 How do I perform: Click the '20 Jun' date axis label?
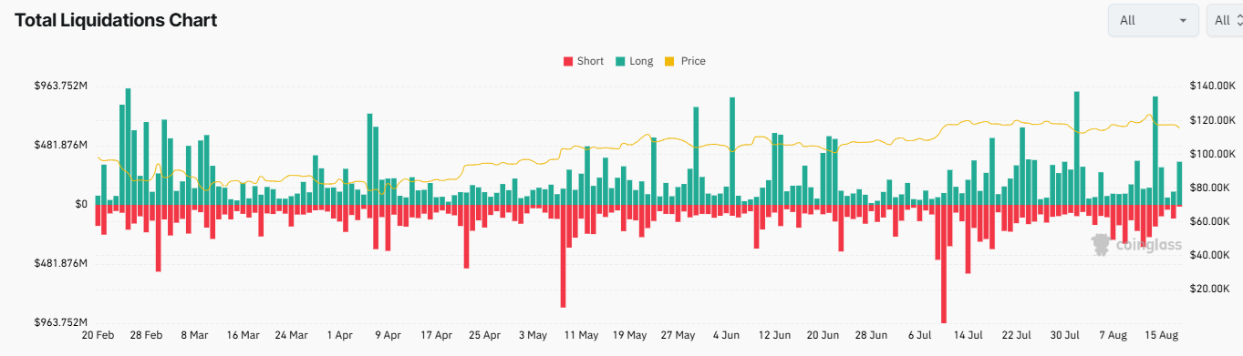click(823, 335)
